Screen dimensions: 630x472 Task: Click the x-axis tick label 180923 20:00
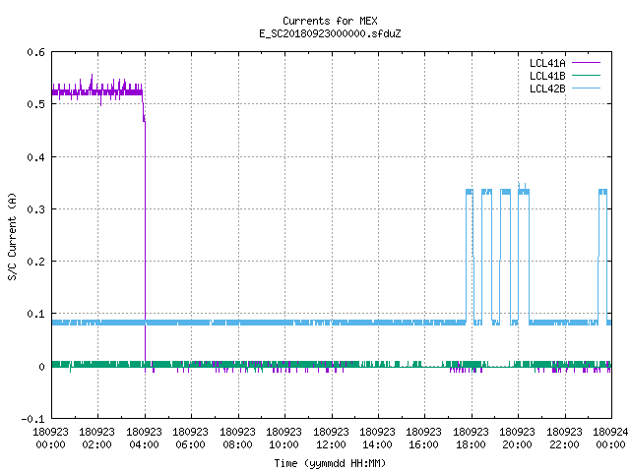click(x=517, y=439)
